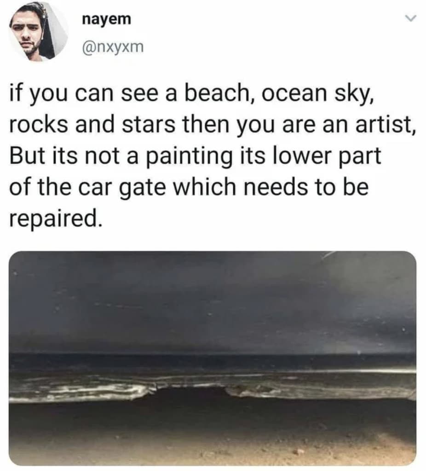Click the phrase "beach, ocean sky,"
Screen dimensions: 426x471
coord(279,93)
